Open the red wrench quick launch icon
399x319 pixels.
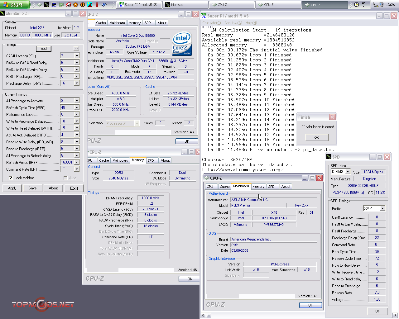coord(68,5)
